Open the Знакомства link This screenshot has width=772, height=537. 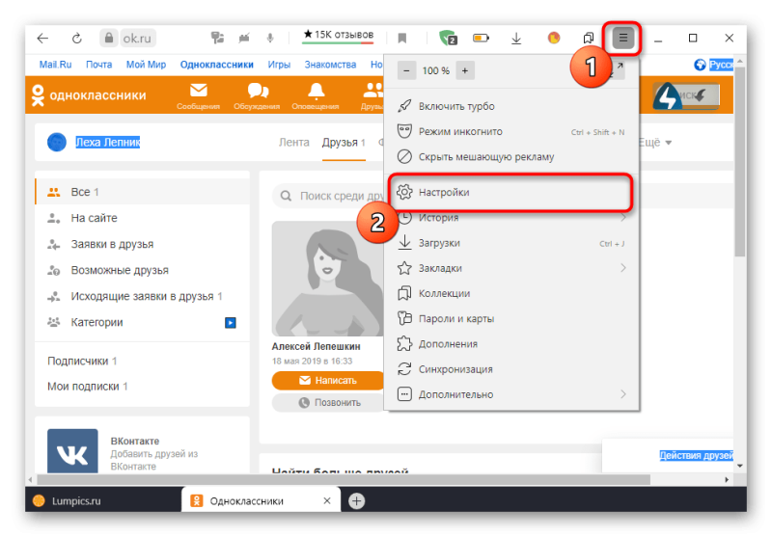point(330,65)
